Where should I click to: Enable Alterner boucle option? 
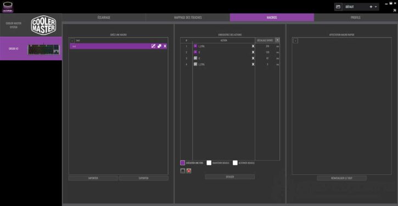click(235, 163)
